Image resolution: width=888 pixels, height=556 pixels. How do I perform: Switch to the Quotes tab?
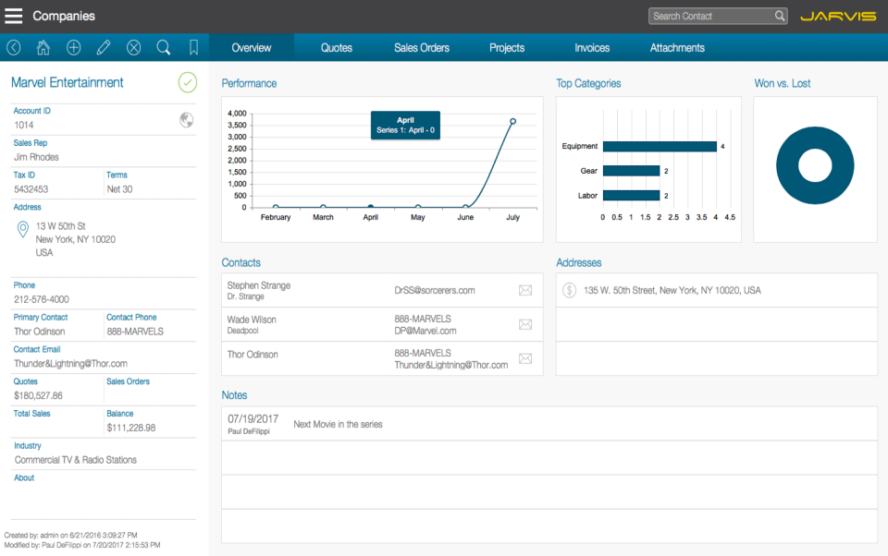(x=336, y=46)
